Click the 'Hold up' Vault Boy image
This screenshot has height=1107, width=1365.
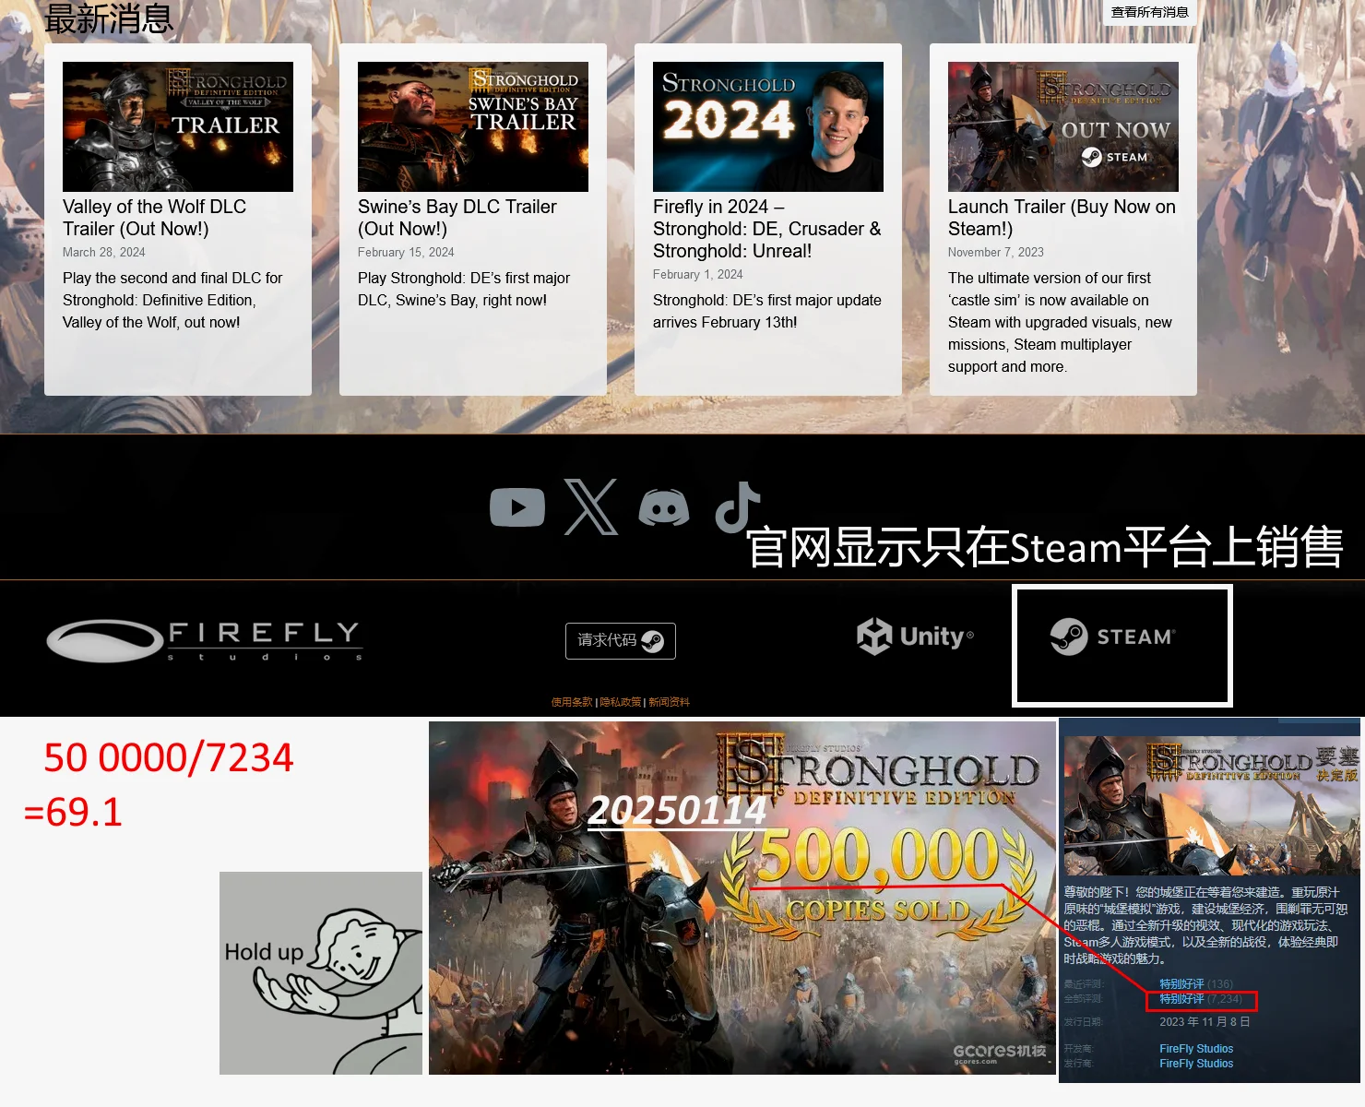tap(321, 973)
